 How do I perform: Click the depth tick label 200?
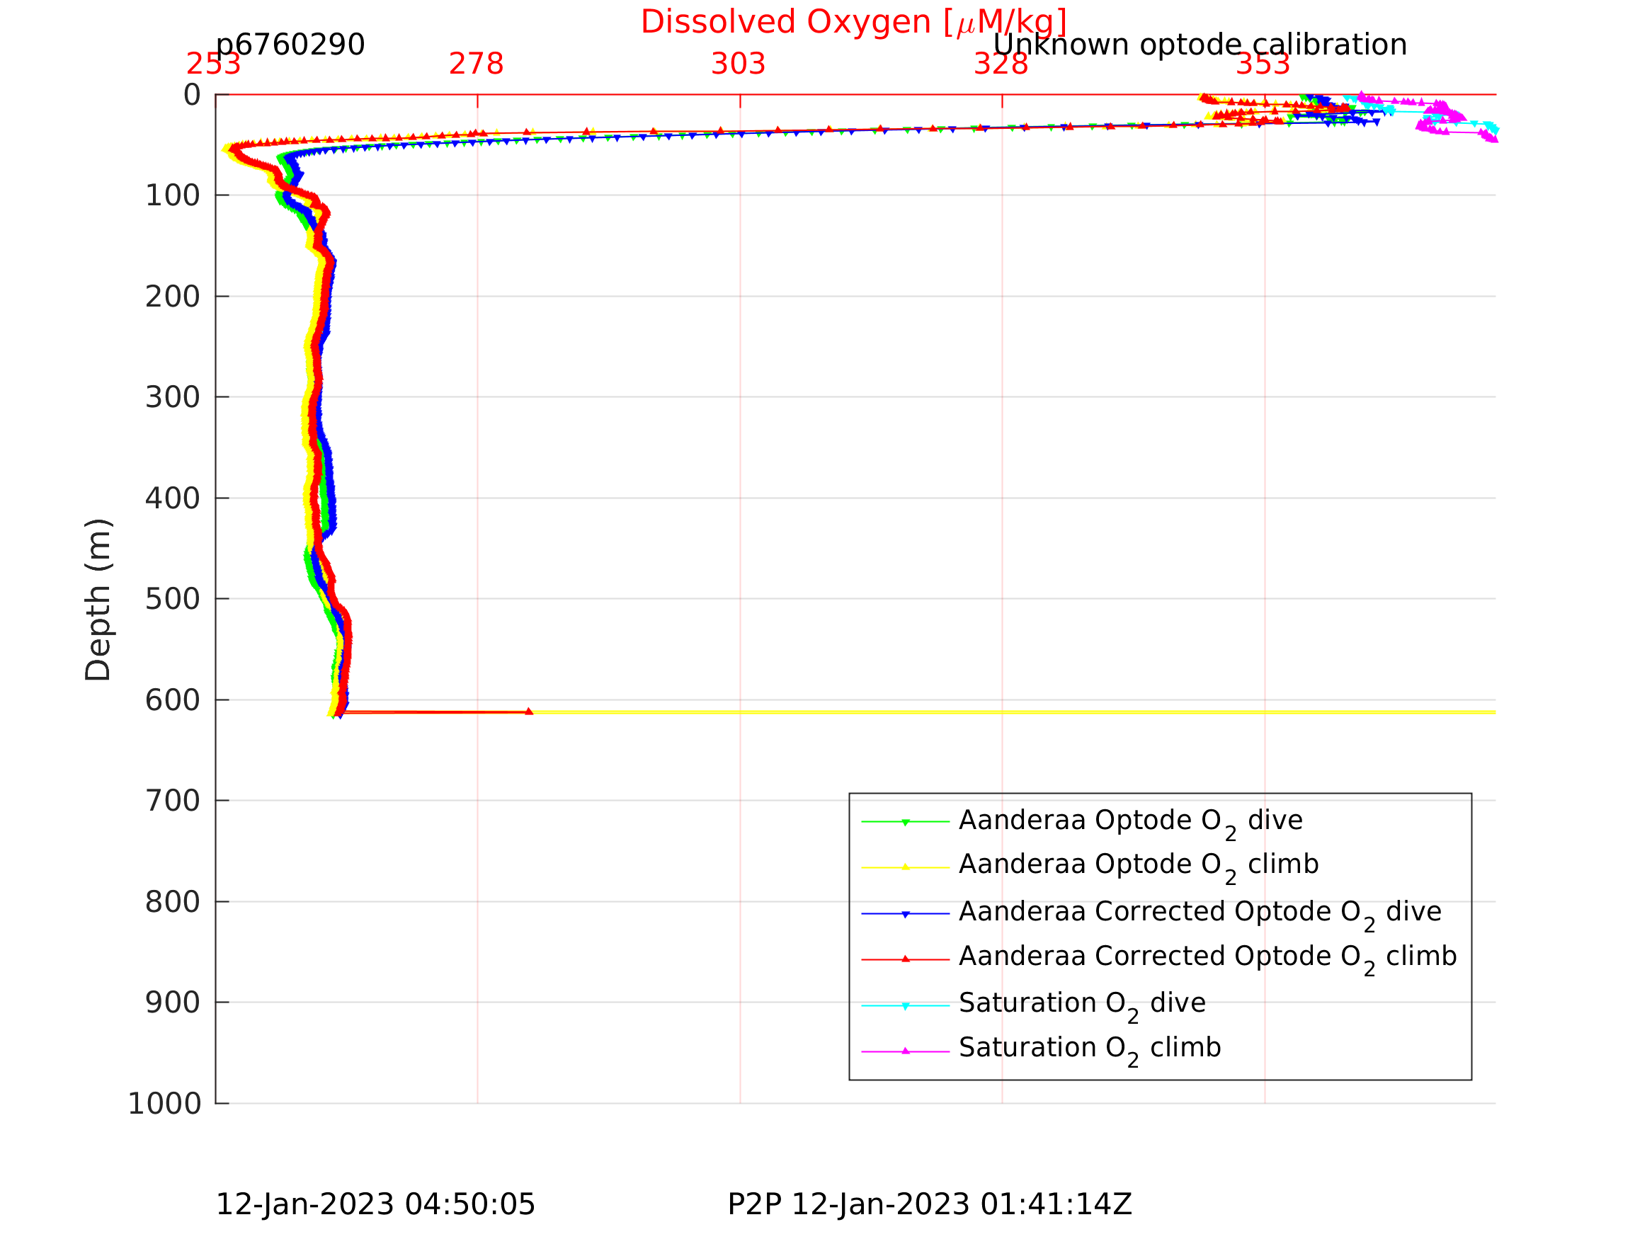173,297
